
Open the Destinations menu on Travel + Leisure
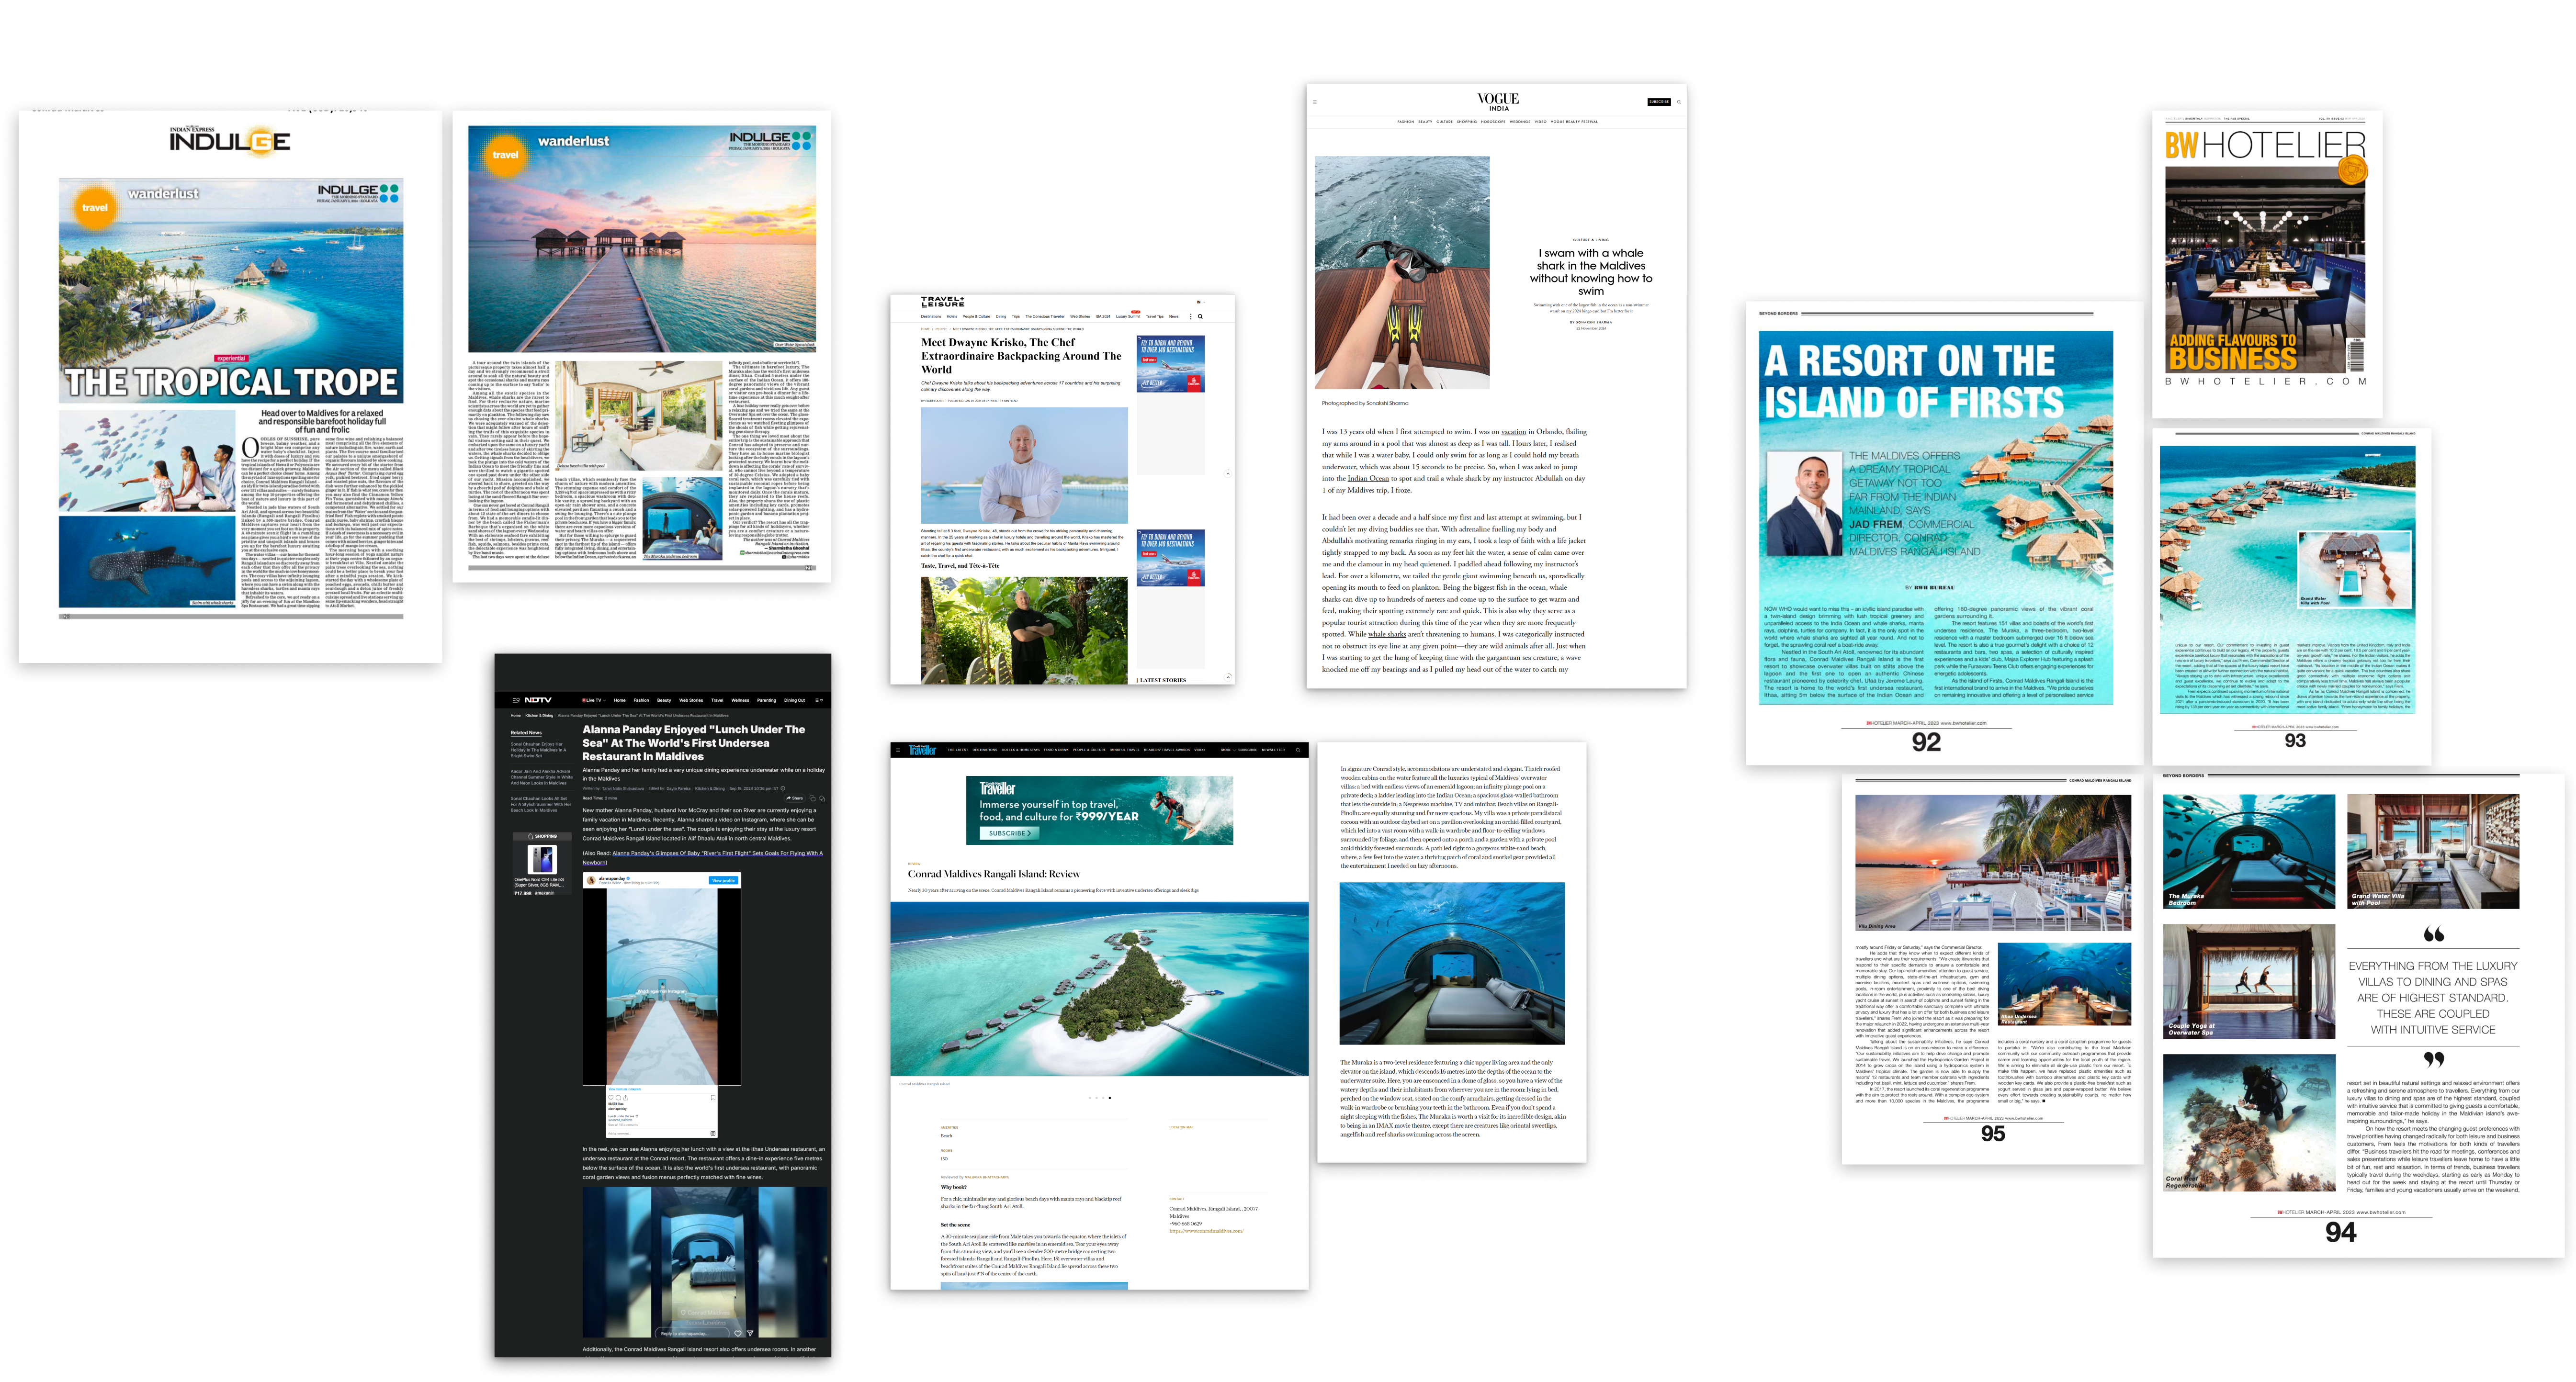click(x=931, y=317)
